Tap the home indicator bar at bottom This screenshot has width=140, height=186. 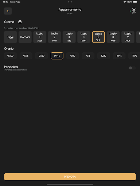[70, 184]
